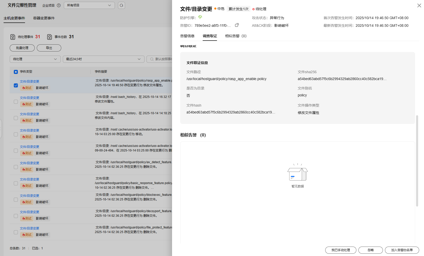424x256 pixels.
Task: Click the 测试 tag on the rasp_app_enable row
Action: pyautogui.click(x=27, y=88)
